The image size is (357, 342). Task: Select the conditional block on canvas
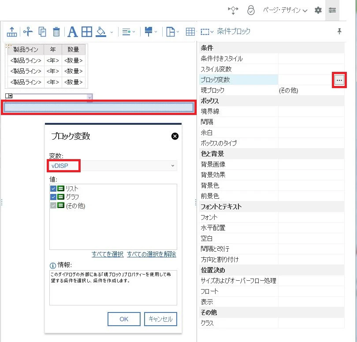point(99,107)
